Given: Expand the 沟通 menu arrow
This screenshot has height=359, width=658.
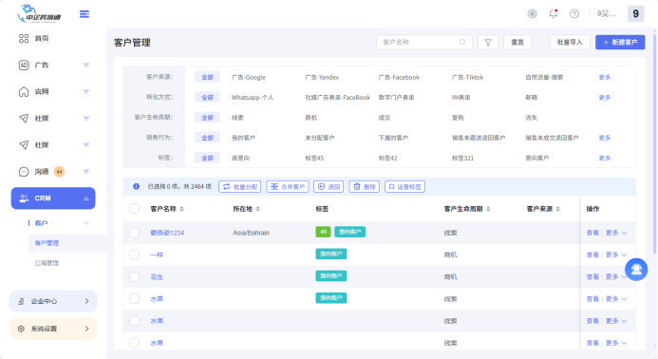Looking at the screenshot, I should coord(86,171).
